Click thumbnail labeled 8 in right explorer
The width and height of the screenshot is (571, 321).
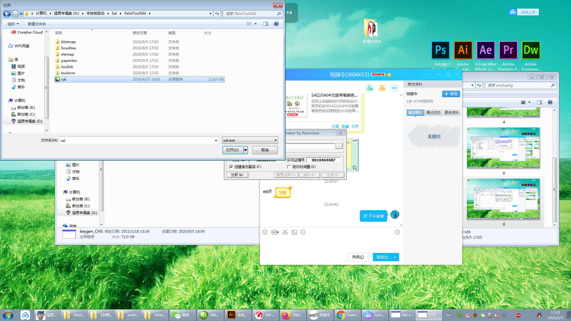click(x=503, y=199)
